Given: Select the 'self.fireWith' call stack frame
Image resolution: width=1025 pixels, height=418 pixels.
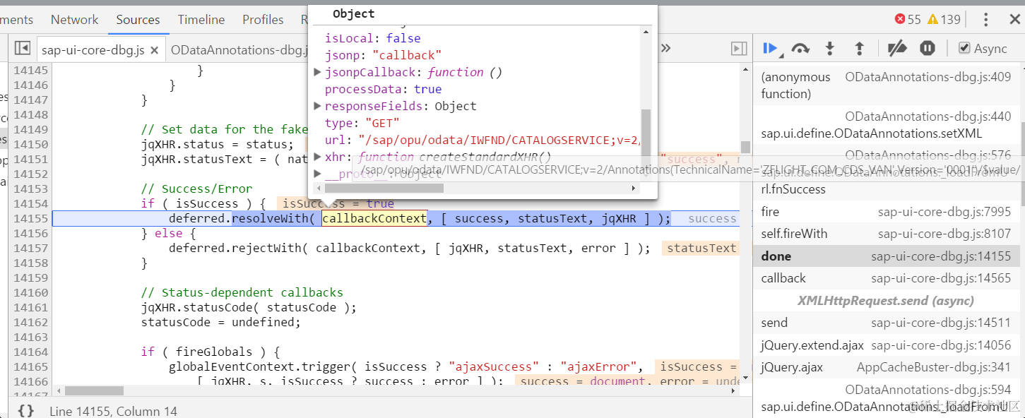Looking at the screenshot, I should pyautogui.click(x=886, y=234).
